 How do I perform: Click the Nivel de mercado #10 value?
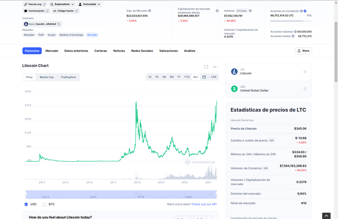(304, 203)
